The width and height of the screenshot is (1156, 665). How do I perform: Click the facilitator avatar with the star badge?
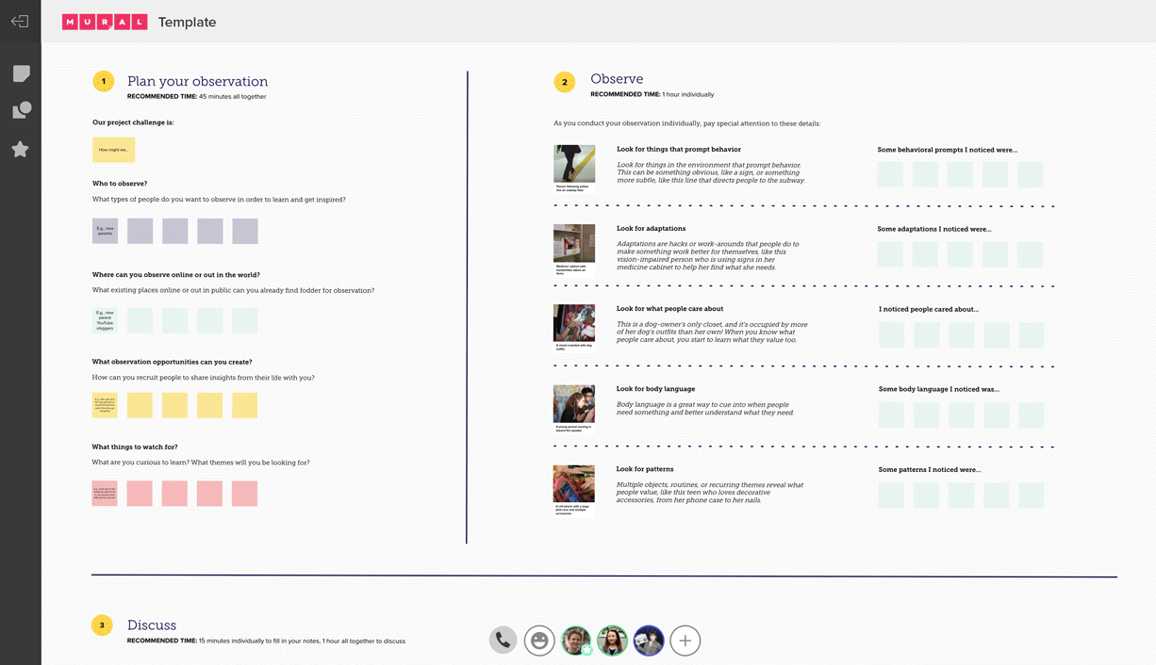[575, 641]
